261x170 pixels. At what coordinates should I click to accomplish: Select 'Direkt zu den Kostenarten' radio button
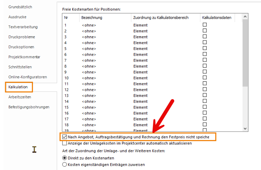tap(65, 158)
